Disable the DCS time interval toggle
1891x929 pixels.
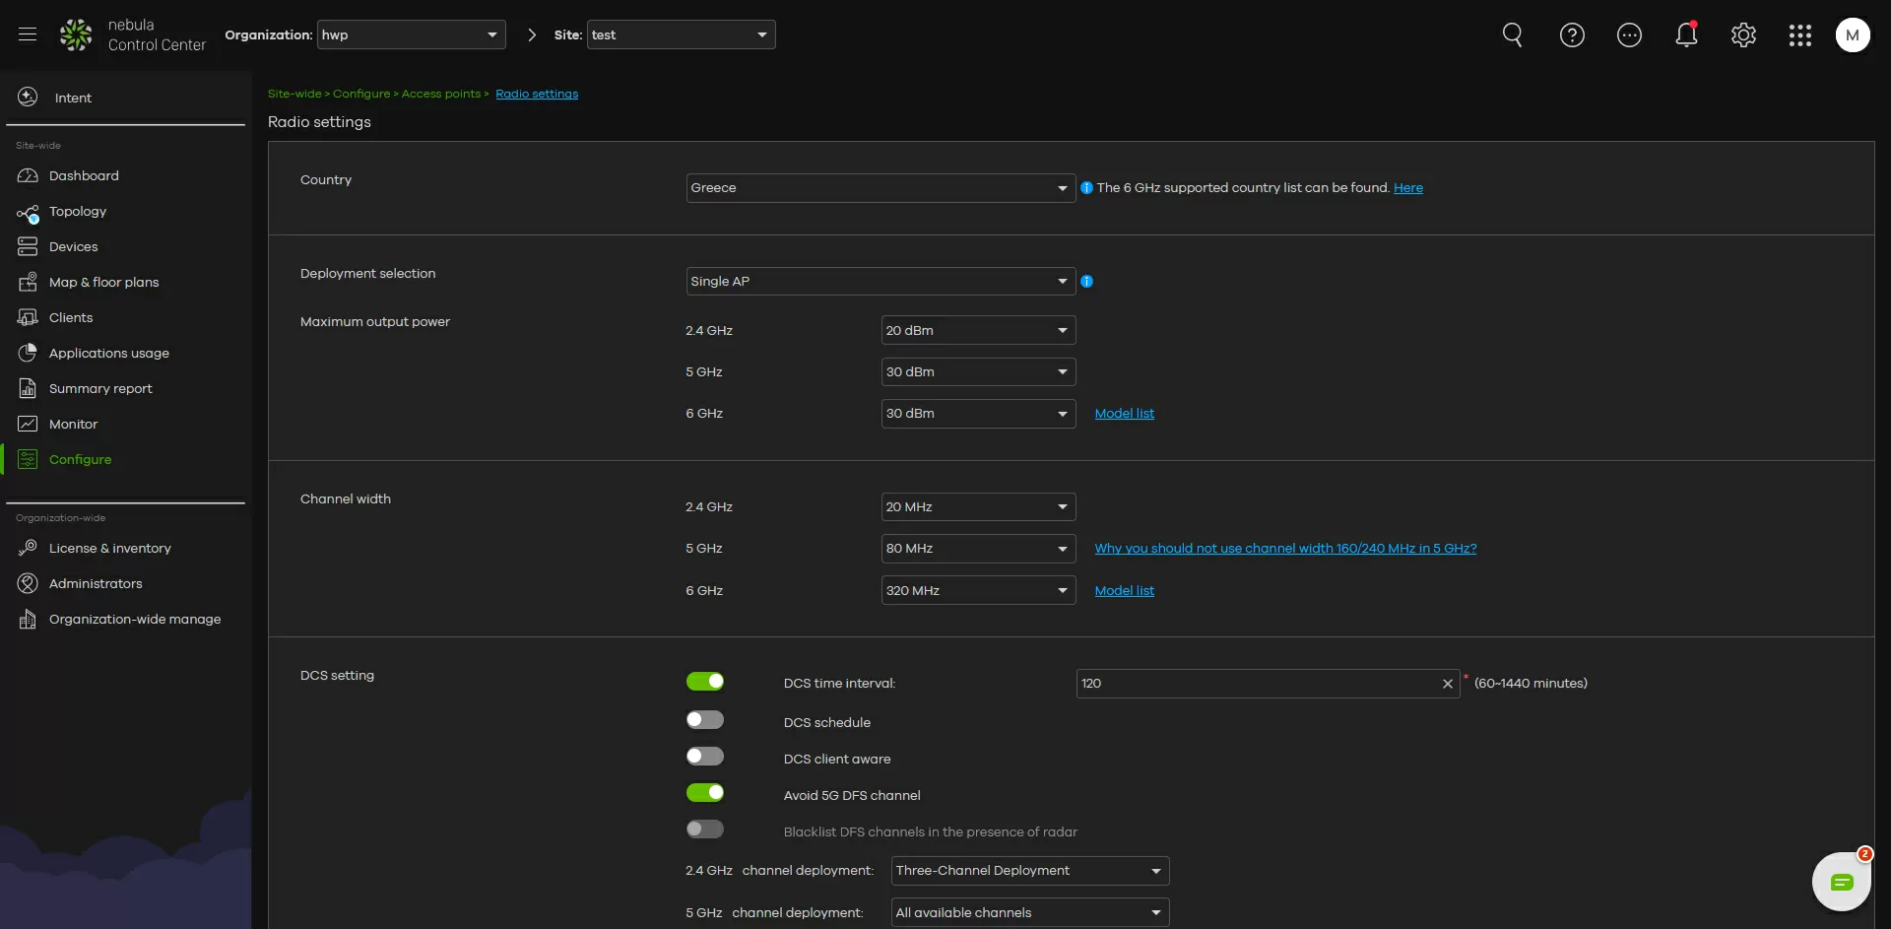[705, 682]
